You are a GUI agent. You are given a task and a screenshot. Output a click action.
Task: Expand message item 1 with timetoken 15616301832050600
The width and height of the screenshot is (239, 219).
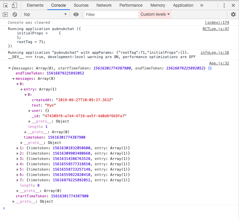[x=18, y=148]
